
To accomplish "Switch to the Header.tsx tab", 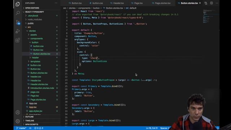I will click(x=117, y=3).
